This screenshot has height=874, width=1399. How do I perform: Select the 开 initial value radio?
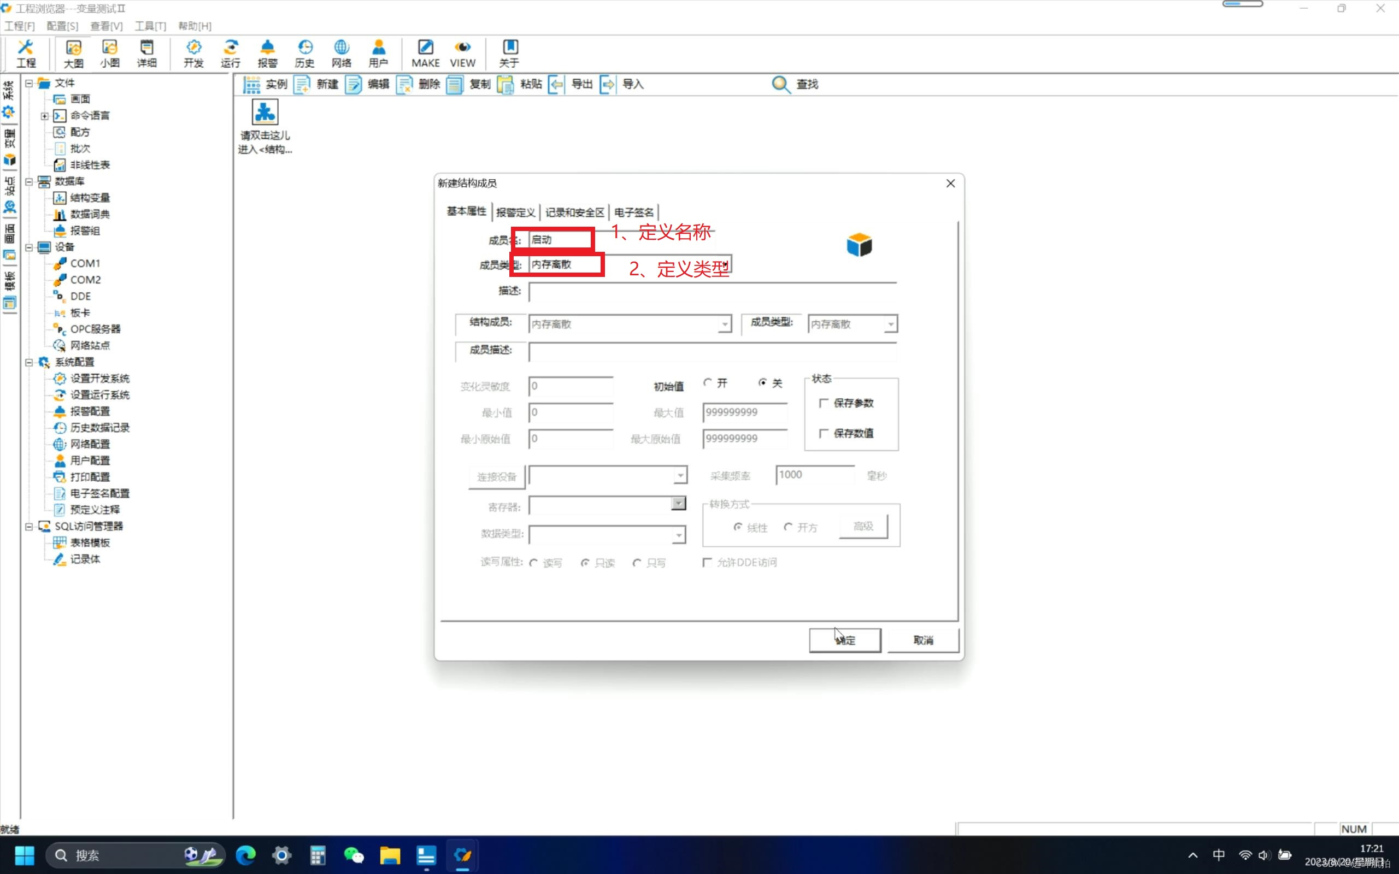(708, 383)
